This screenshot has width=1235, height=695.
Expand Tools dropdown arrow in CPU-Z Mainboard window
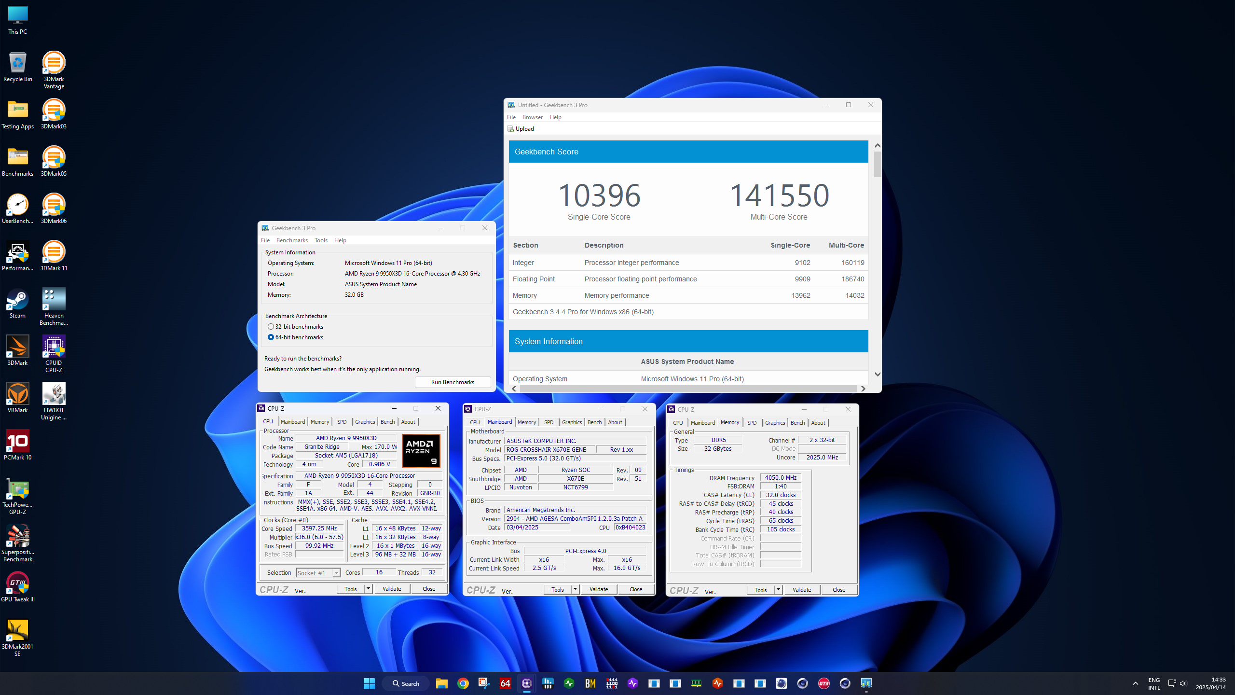point(575,589)
